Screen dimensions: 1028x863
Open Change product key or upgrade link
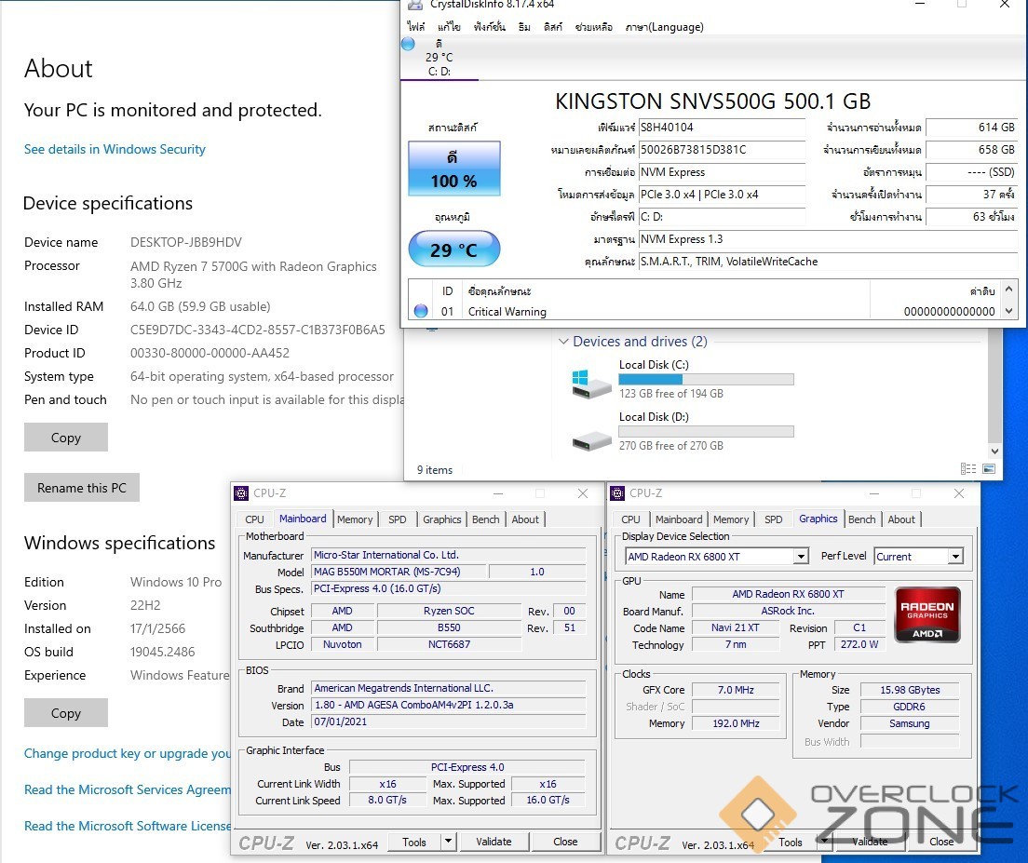pos(128,753)
